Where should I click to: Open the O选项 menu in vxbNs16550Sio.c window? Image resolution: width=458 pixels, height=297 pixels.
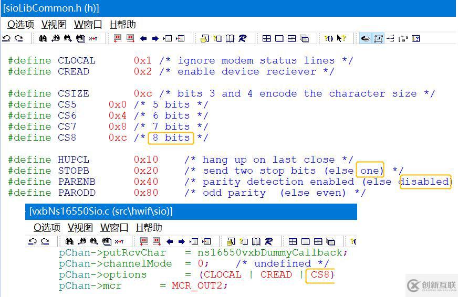click(x=47, y=227)
